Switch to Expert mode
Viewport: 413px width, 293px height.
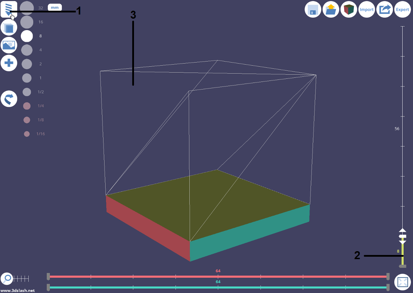403,9
